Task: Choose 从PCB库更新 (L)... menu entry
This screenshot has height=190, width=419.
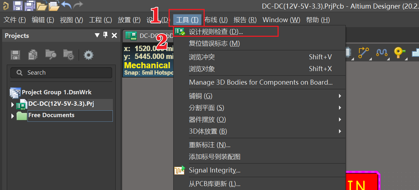Action: 259,184
